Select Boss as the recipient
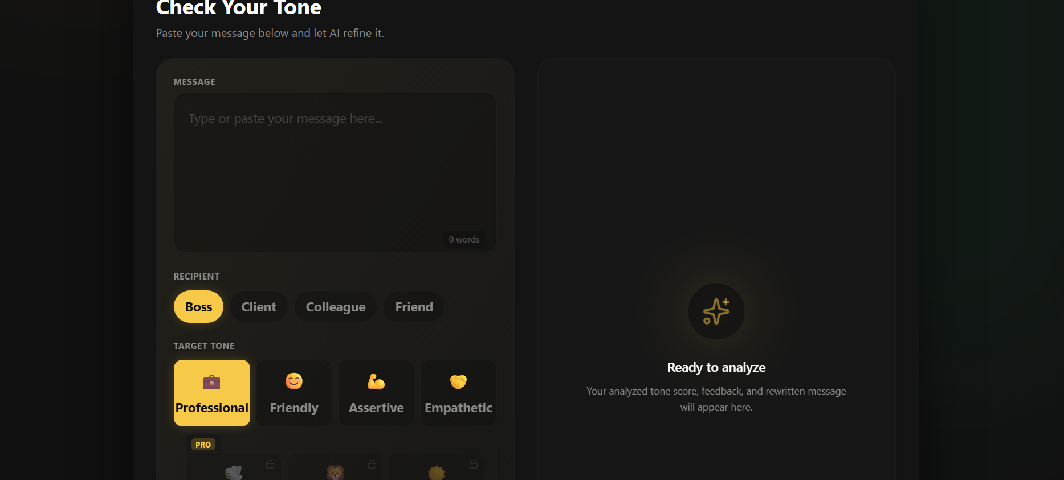This screenshot has height=480, width=1064. (198, 307)
